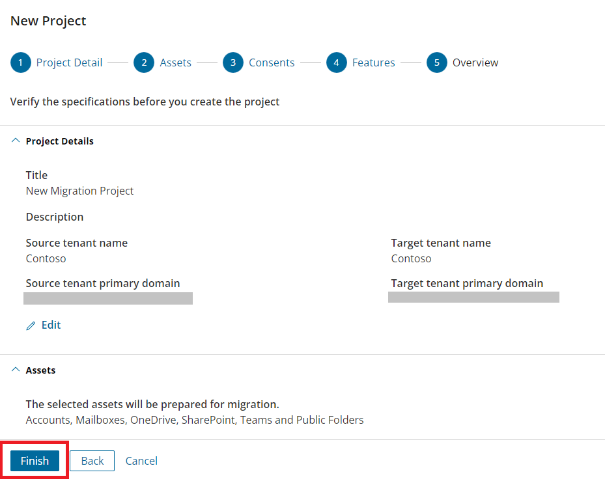Cancel the new project wizard
Screen dimensions: 605x481
141,461
